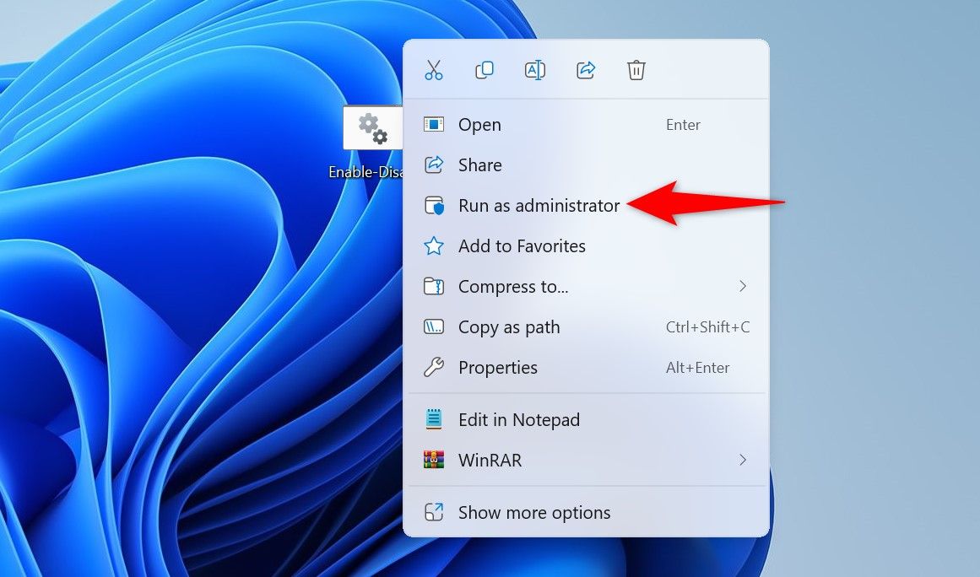Click the Ctrl+Shift+C shortcut text

(x=707, y=327)
